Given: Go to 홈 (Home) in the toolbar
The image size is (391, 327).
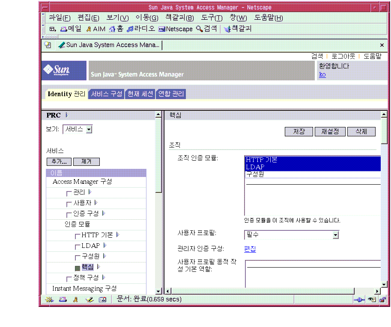Looking at the screenshot, I should pyautogui.click(x=116, y=29).
